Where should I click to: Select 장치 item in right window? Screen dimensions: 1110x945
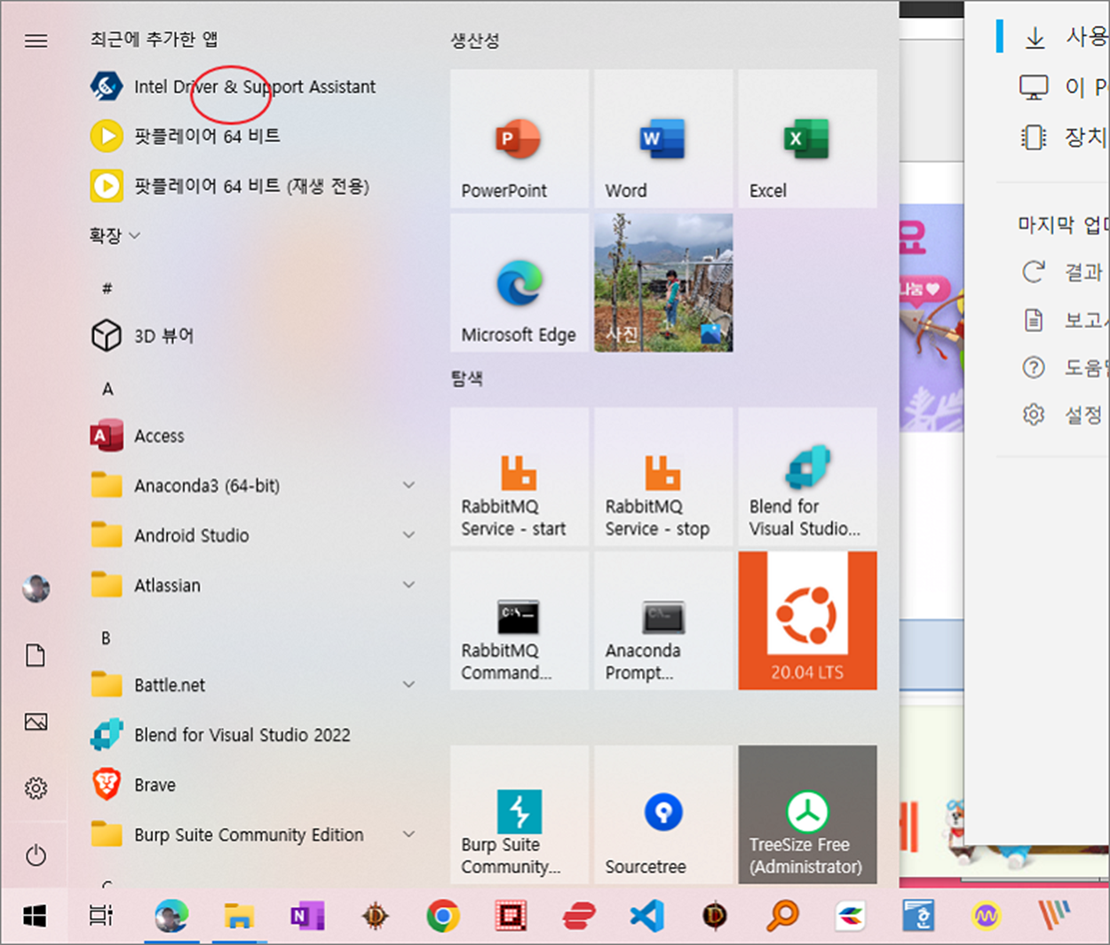(1063, 137)
